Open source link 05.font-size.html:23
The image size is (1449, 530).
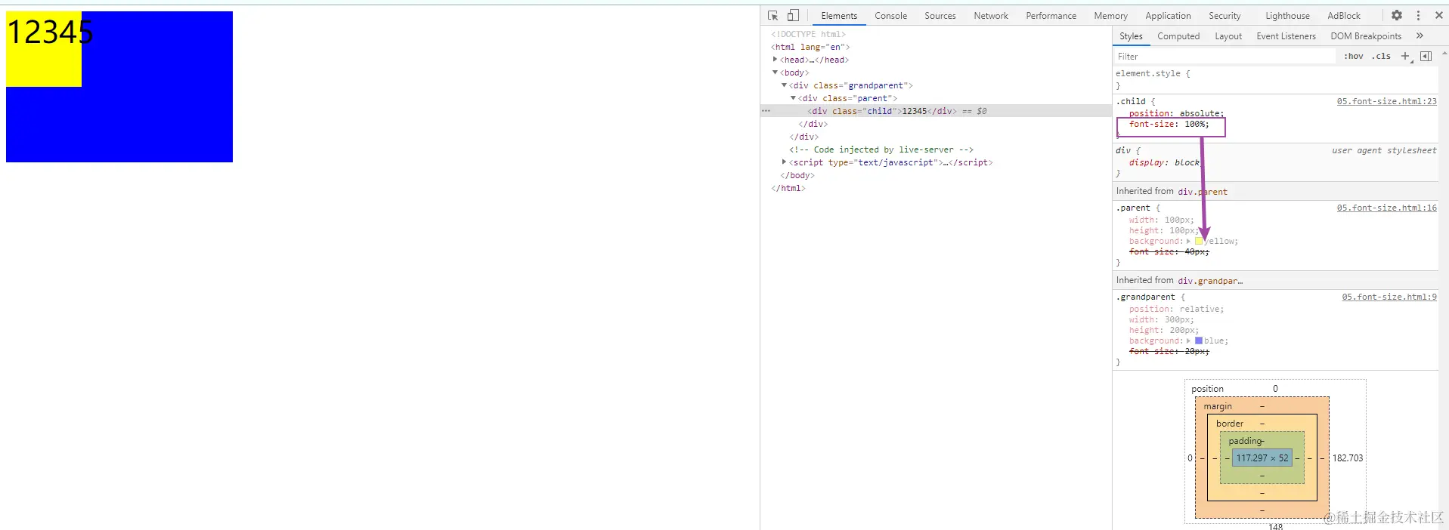click(x=1386, y=101)
